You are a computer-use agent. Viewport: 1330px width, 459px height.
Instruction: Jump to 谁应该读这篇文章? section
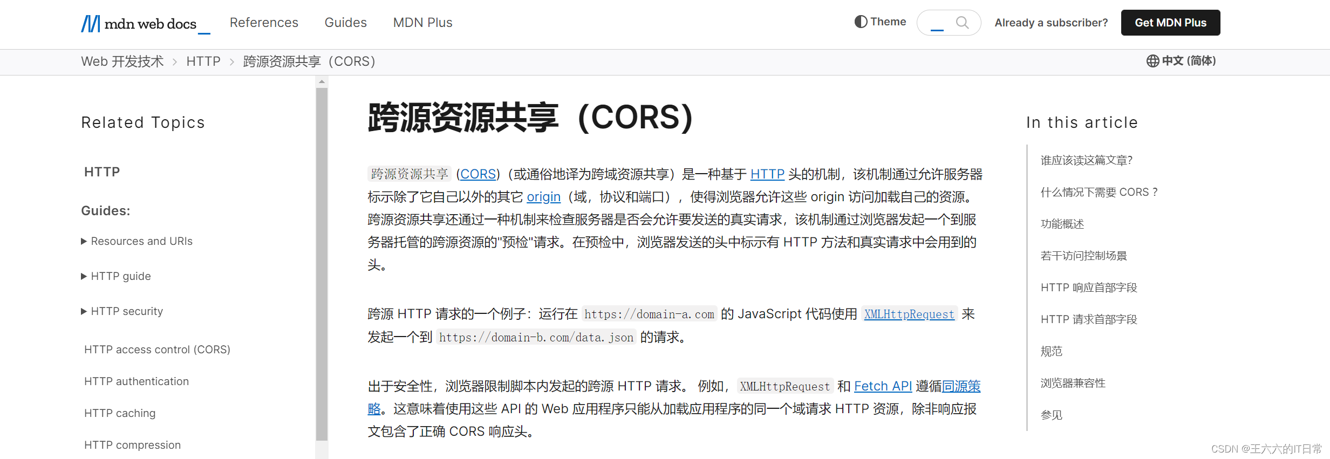[x=1087, y=160]
